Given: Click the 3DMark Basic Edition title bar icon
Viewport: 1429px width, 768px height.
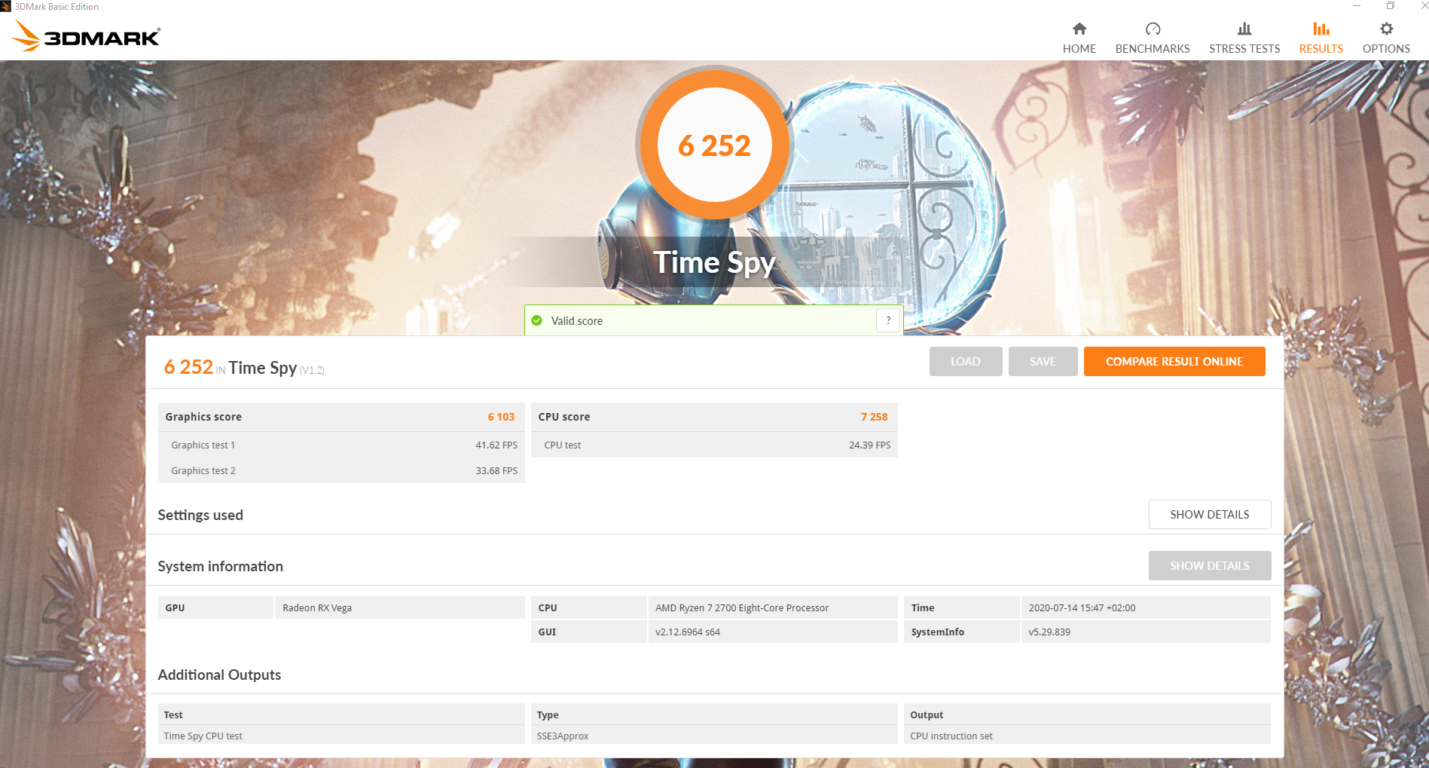Looking at the screenshot, I should pos(6,6).
